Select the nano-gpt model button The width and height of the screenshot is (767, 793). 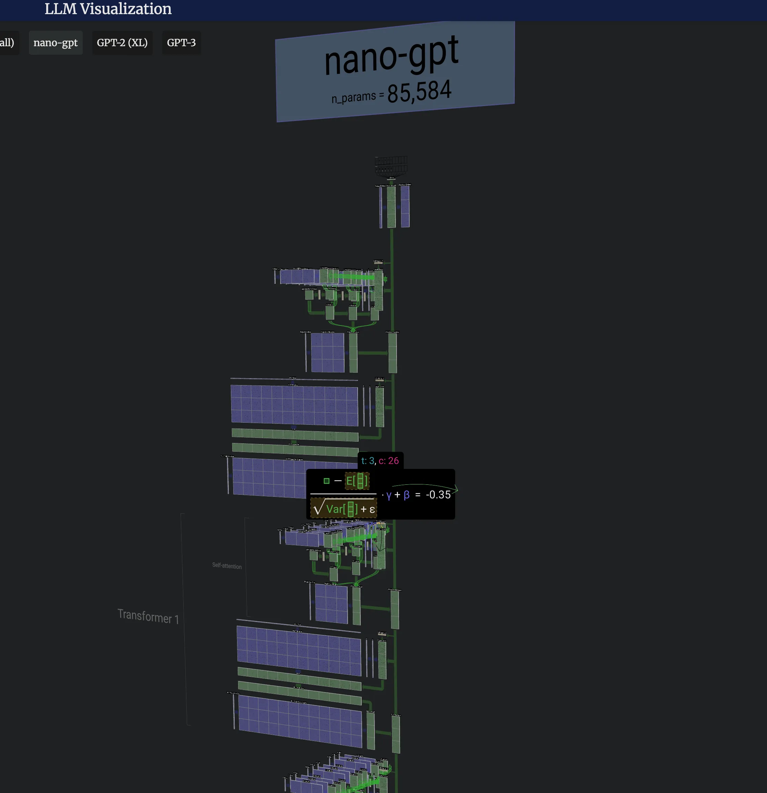pos(55,42)
